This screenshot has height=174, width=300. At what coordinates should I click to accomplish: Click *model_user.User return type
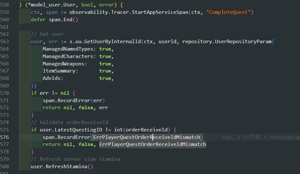coord(52,5)
